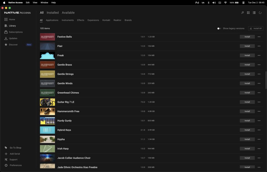The height and width of the screenshot is (172, 267).
Task: Switch to the Installed tab
Action: coord(53,12)
